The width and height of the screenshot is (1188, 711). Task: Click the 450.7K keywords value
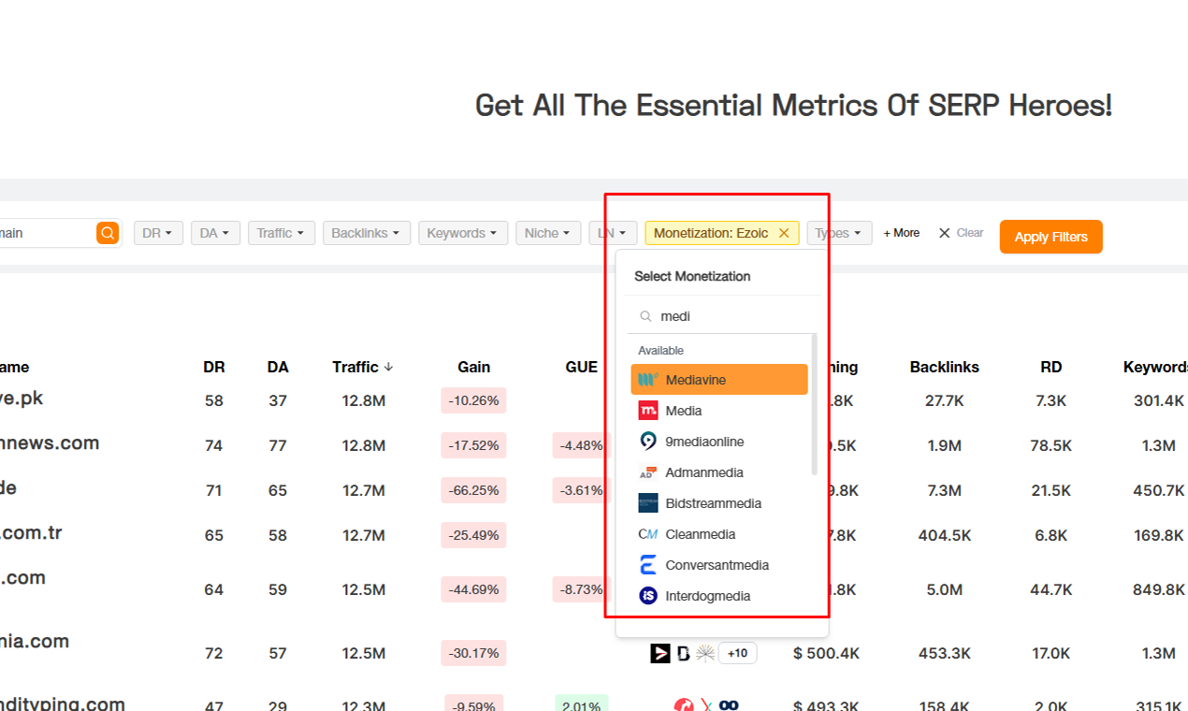coord(1158,490)
